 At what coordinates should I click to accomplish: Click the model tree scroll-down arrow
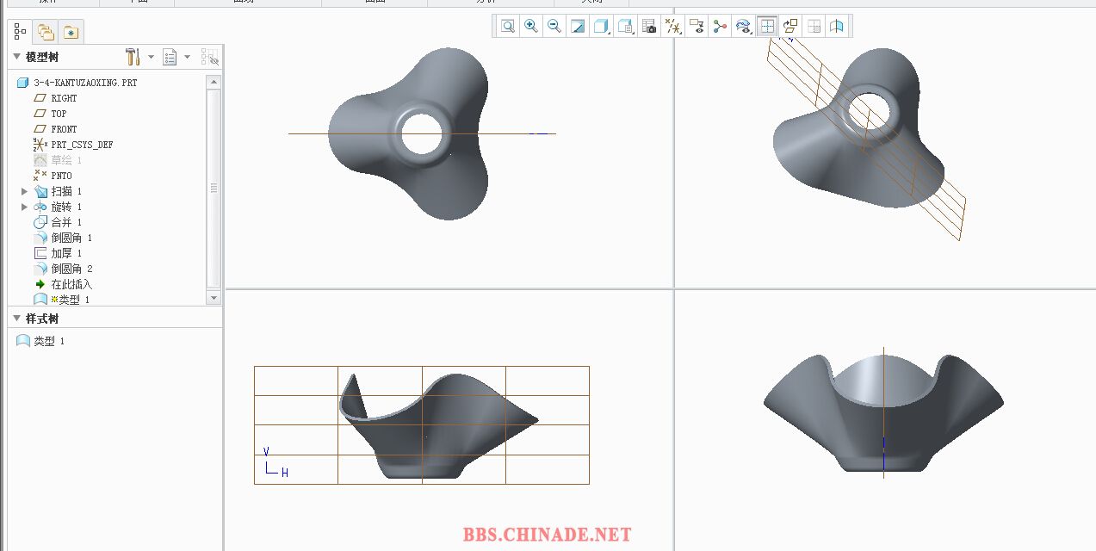[214, 297]
